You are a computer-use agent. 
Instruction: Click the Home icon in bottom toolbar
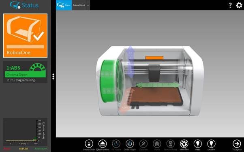tap(157, 144)
